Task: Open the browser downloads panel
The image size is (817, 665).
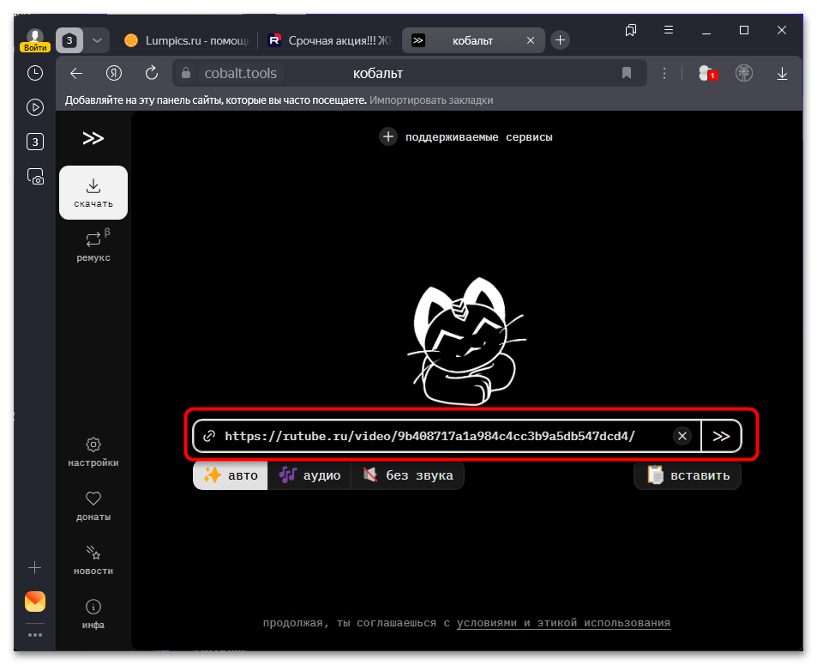Action: pyautogui.click(x=782, y=74)
